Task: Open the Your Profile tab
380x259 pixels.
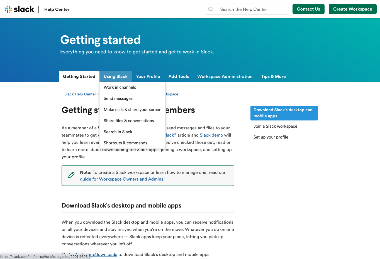Action: click(148, 76)
